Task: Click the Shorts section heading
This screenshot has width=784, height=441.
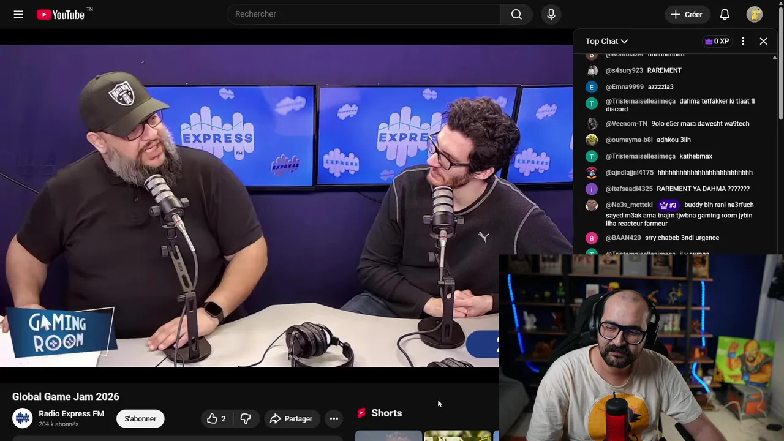Action: [386, 413]
